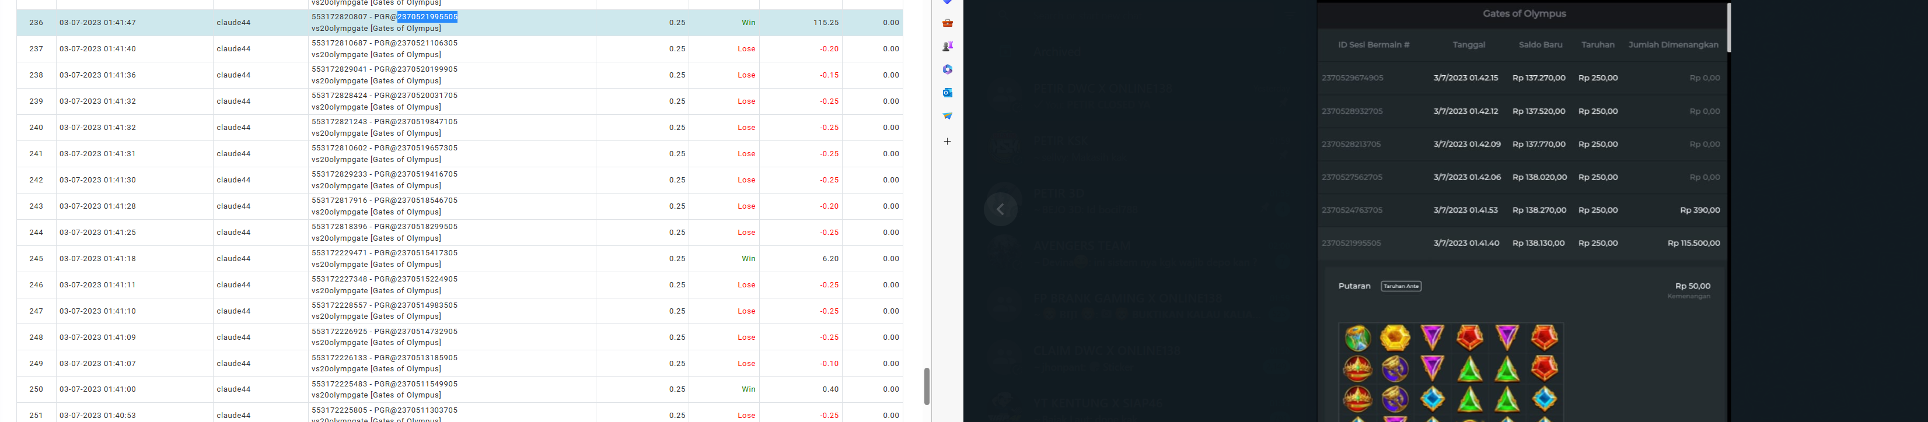Click timestamp 03-07-2023 01:41:36

97,75
